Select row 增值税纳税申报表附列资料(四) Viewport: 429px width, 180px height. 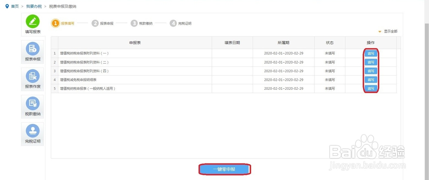224,71
